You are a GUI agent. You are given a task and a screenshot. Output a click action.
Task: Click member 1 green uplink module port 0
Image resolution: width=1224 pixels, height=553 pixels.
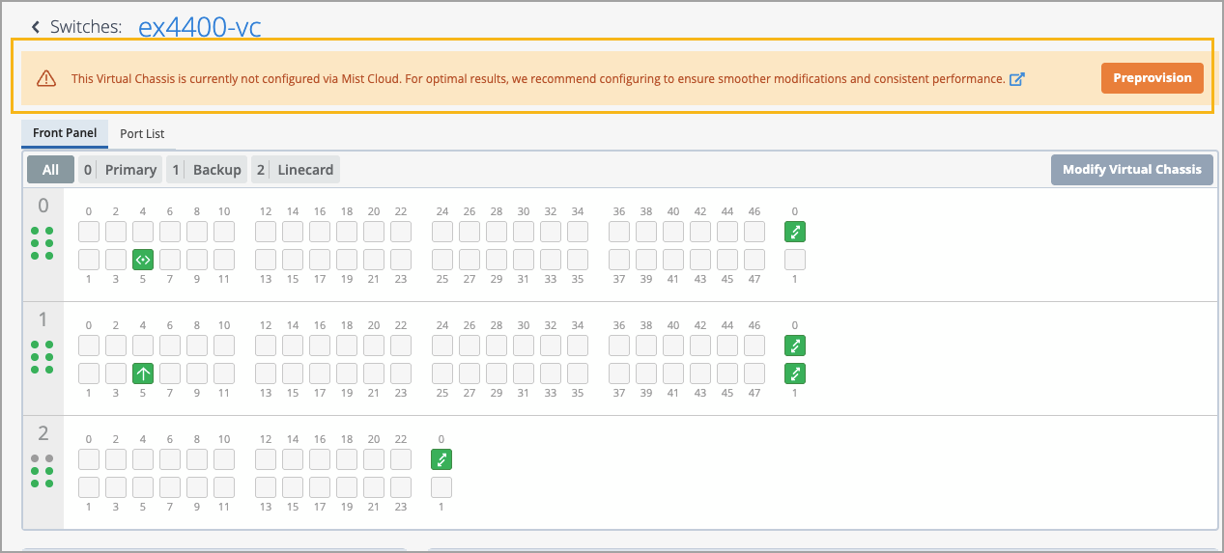[x=795, y=346]
